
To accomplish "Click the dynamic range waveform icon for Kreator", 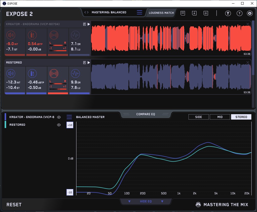I will point(75,35).
